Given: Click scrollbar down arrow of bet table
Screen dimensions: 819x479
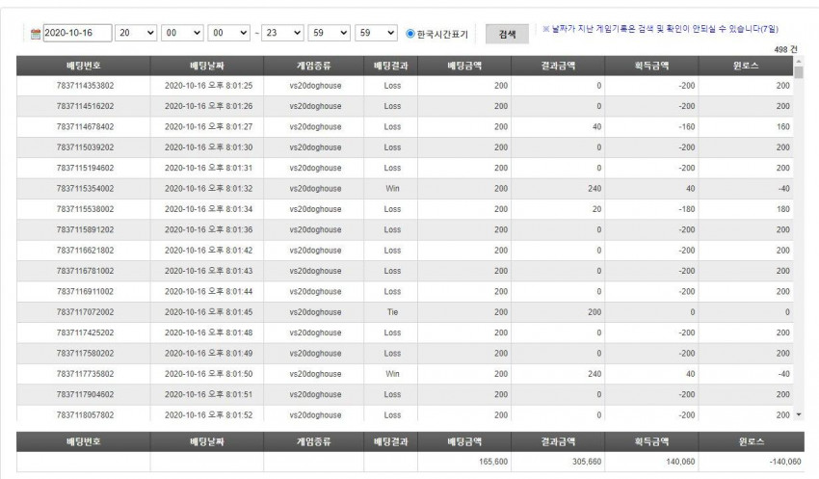Looking at the screenshot, I should tap(798, 414).
